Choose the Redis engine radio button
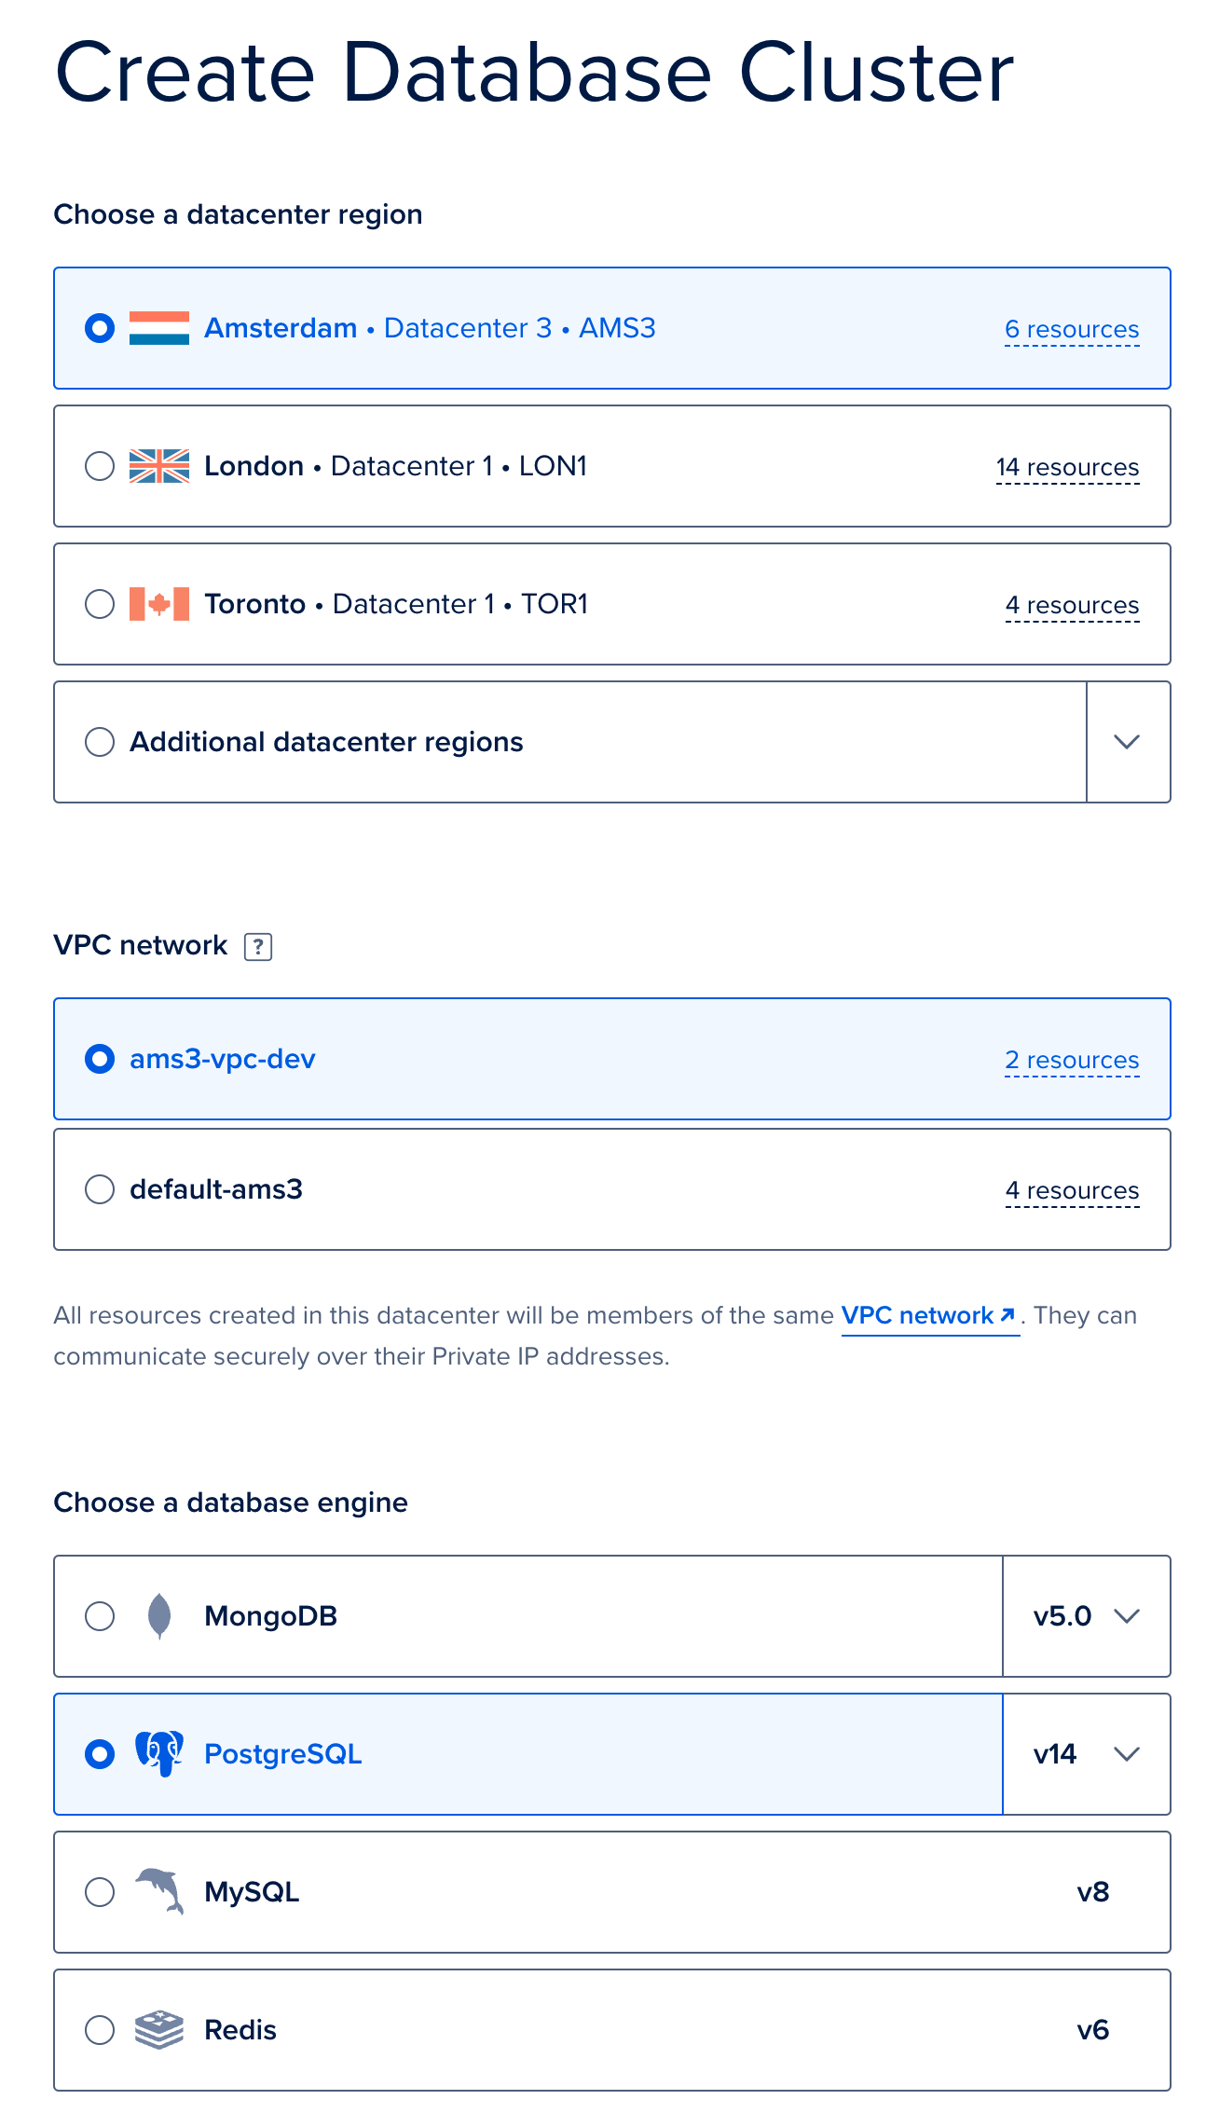This screenshot has height=2127, width=1206. 100,2030
